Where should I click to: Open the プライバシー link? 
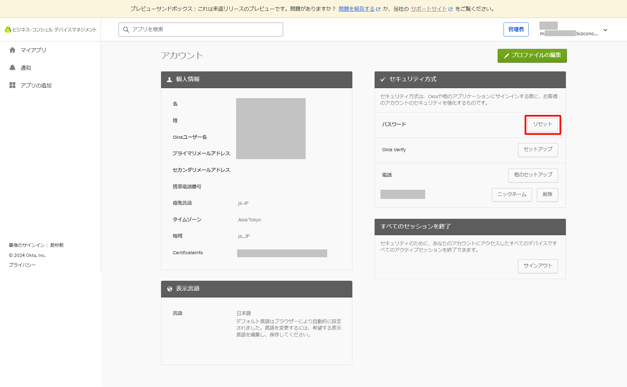tap(22, 265)
